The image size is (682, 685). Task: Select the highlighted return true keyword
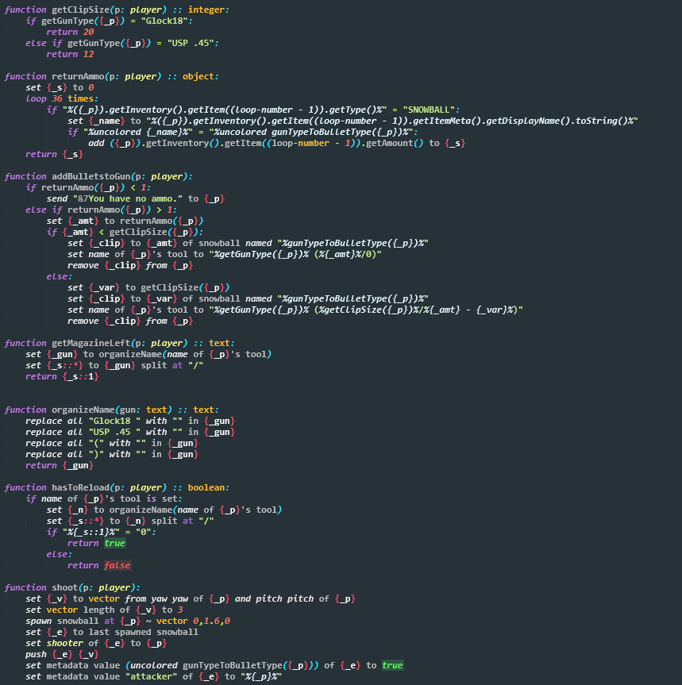click(x=115, y=542)
